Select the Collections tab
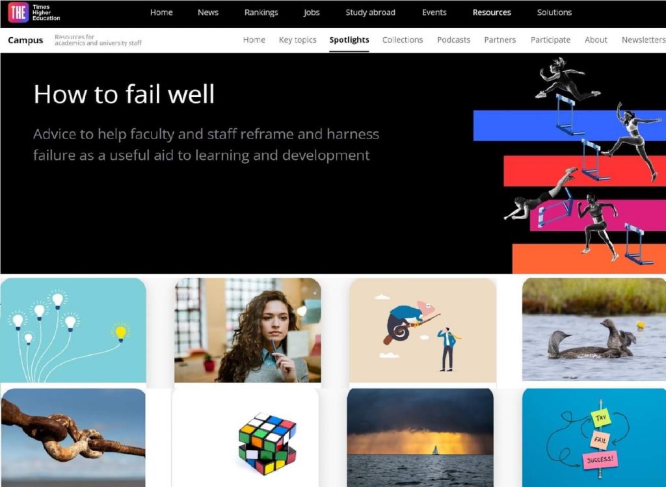The height and width of the screenshot is (487, 666). coord(402,40)
